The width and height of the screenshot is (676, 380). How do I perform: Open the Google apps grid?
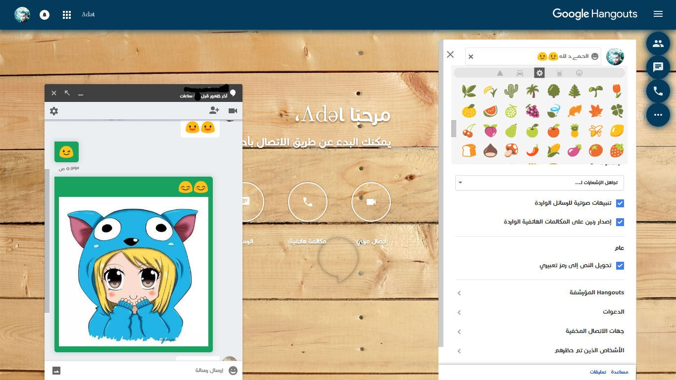pyautogui.click(x=67, y=15)
